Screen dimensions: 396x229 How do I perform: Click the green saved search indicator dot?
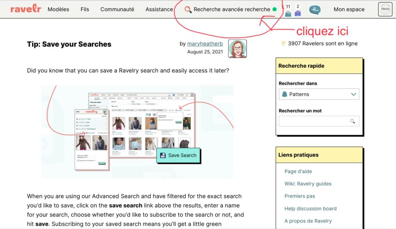click(x=275, y=9)
